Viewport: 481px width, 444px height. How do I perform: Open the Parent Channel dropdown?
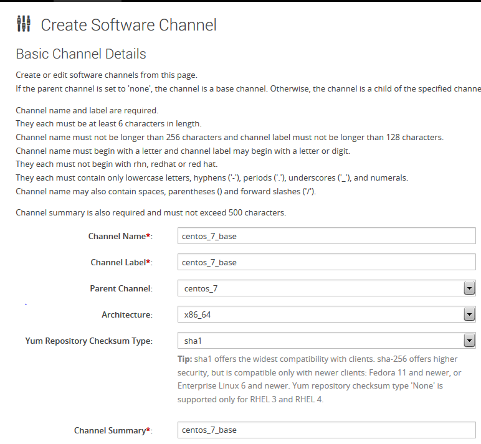click(x=326, y=288)
